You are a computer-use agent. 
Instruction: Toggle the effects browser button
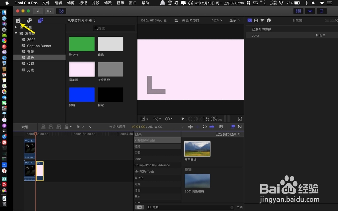pos(233,127)
